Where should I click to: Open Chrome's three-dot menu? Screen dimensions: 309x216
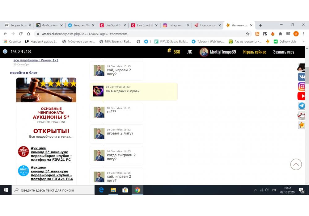click(x=303, y=34)
